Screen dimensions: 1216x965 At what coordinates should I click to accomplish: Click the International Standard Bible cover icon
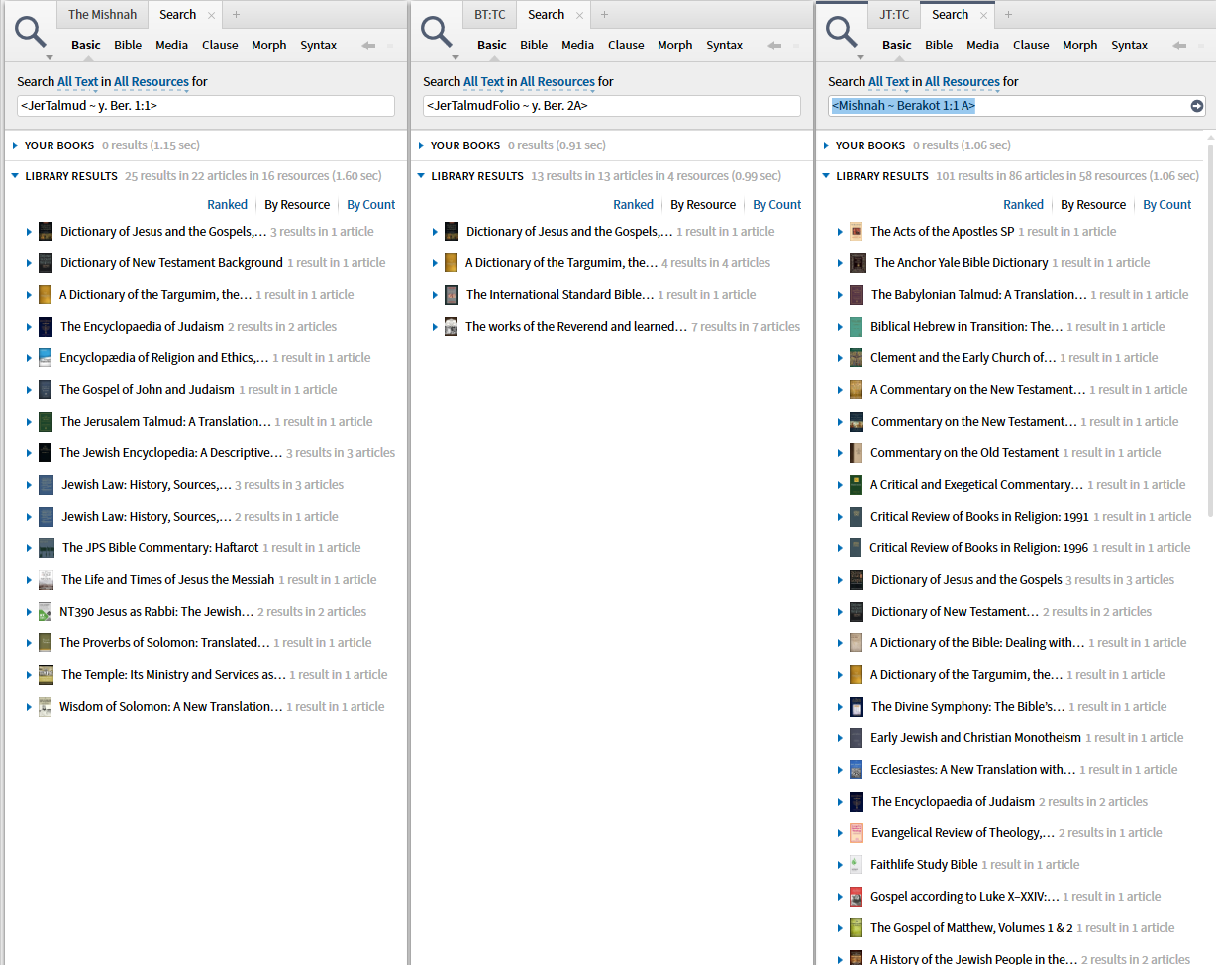pos(452,295)
